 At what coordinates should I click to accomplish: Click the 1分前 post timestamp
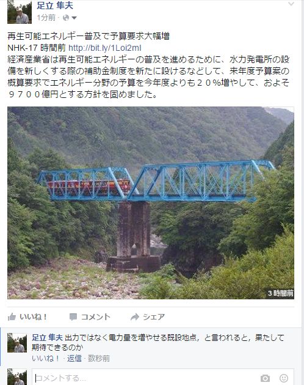(x=46, y=18)
